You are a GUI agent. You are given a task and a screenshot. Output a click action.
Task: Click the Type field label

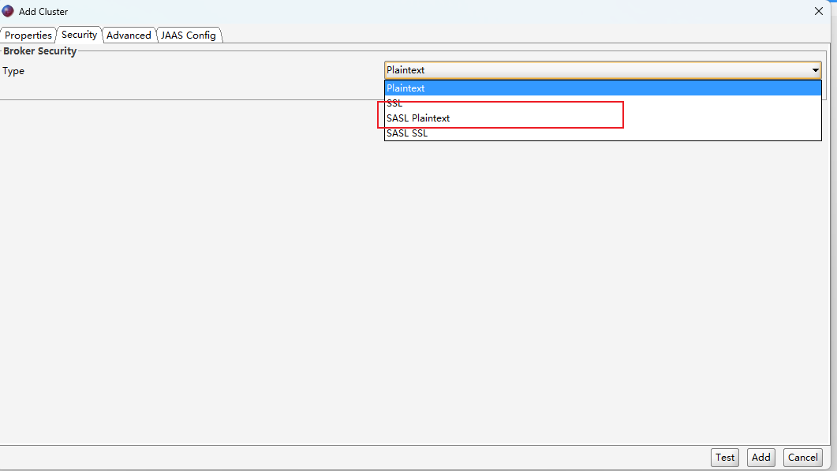[13, 70]
